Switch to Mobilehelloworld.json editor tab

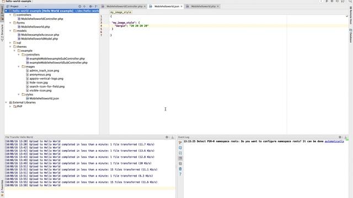[x=165, y=6]
